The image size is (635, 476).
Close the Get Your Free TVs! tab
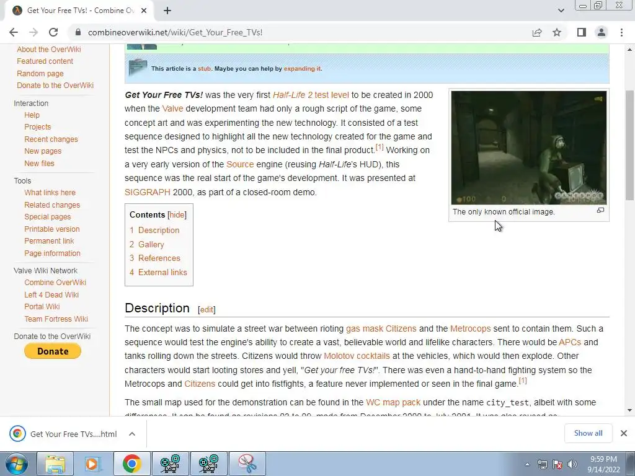[144, 11]
